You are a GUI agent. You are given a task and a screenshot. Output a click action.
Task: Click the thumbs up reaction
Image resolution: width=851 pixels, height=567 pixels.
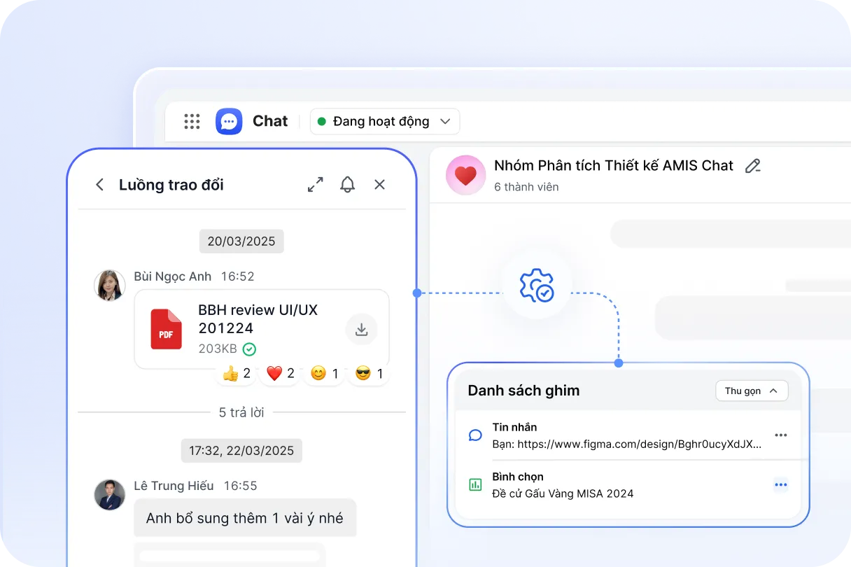click(236, 374)
